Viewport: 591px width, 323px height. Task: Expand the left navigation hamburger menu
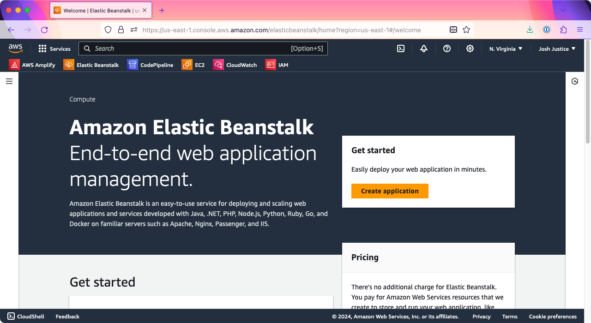point(9,81)
